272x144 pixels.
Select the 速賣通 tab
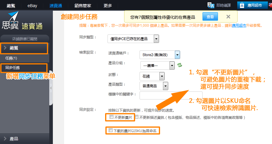coord(56,6)
